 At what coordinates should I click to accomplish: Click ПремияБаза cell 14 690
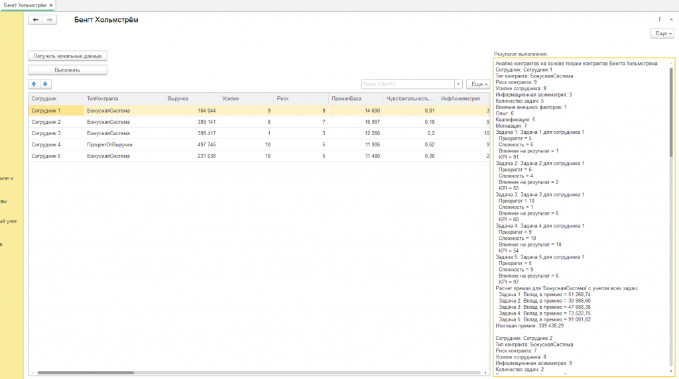[355, 111]
